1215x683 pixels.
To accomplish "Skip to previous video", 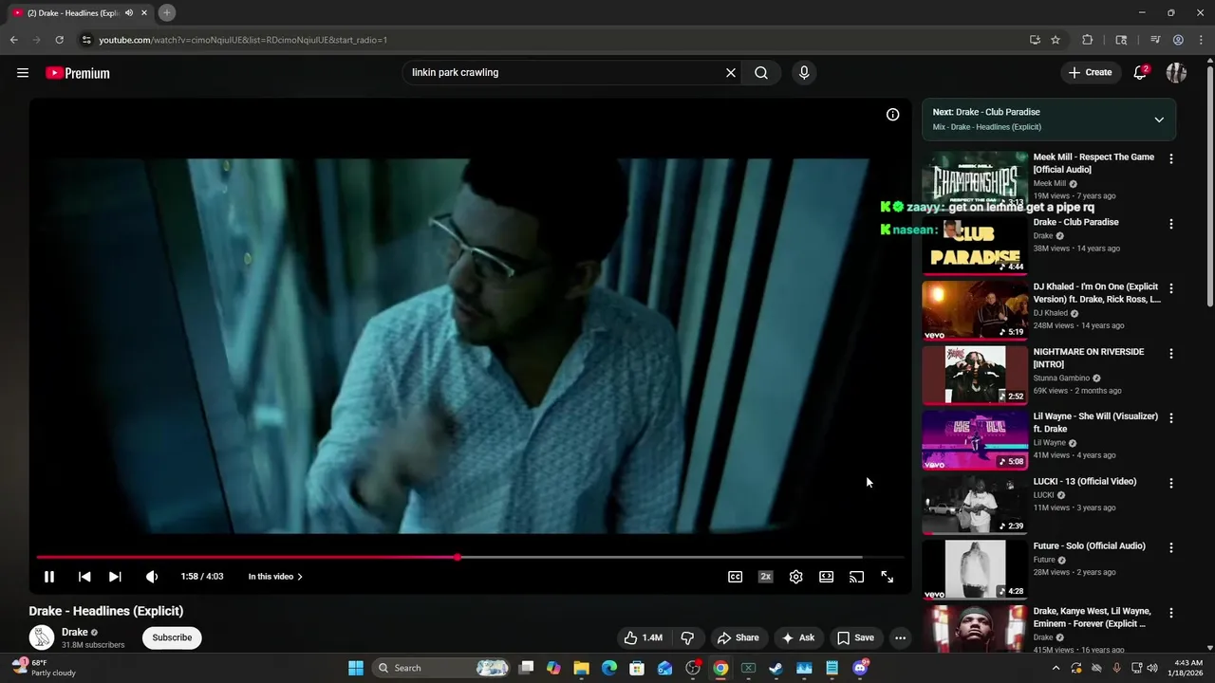I will [x=84, y=577].
